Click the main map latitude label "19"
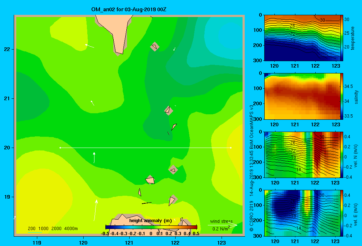The height and width of the screenshot is (246, 362). point(7,197)
